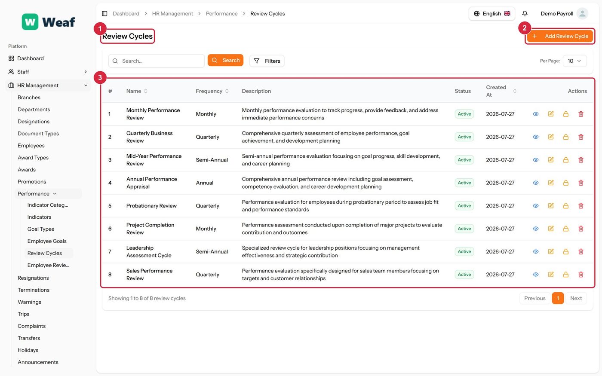Open the notifications bell
The height and width of the screenshot is (376, 602).
click(x=525, y=14)
